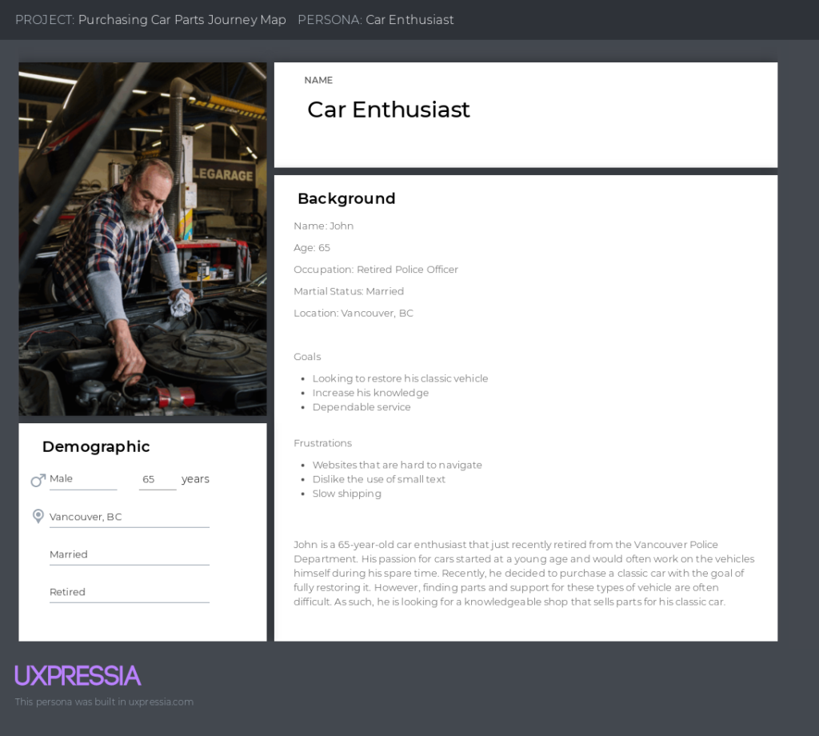Select the Demographic card title

(96, 446)
